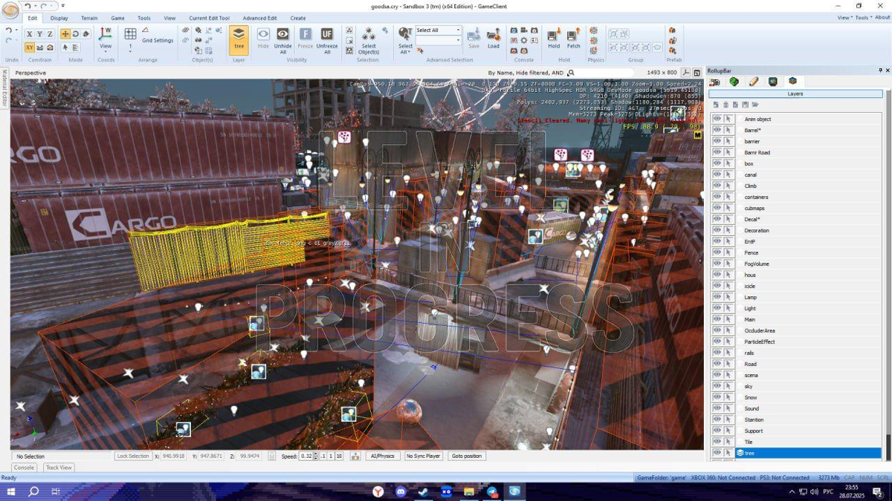Constrain movement to the Y axis
The height and width of the screenshot is (501, 892).
(x=40, y=34)
